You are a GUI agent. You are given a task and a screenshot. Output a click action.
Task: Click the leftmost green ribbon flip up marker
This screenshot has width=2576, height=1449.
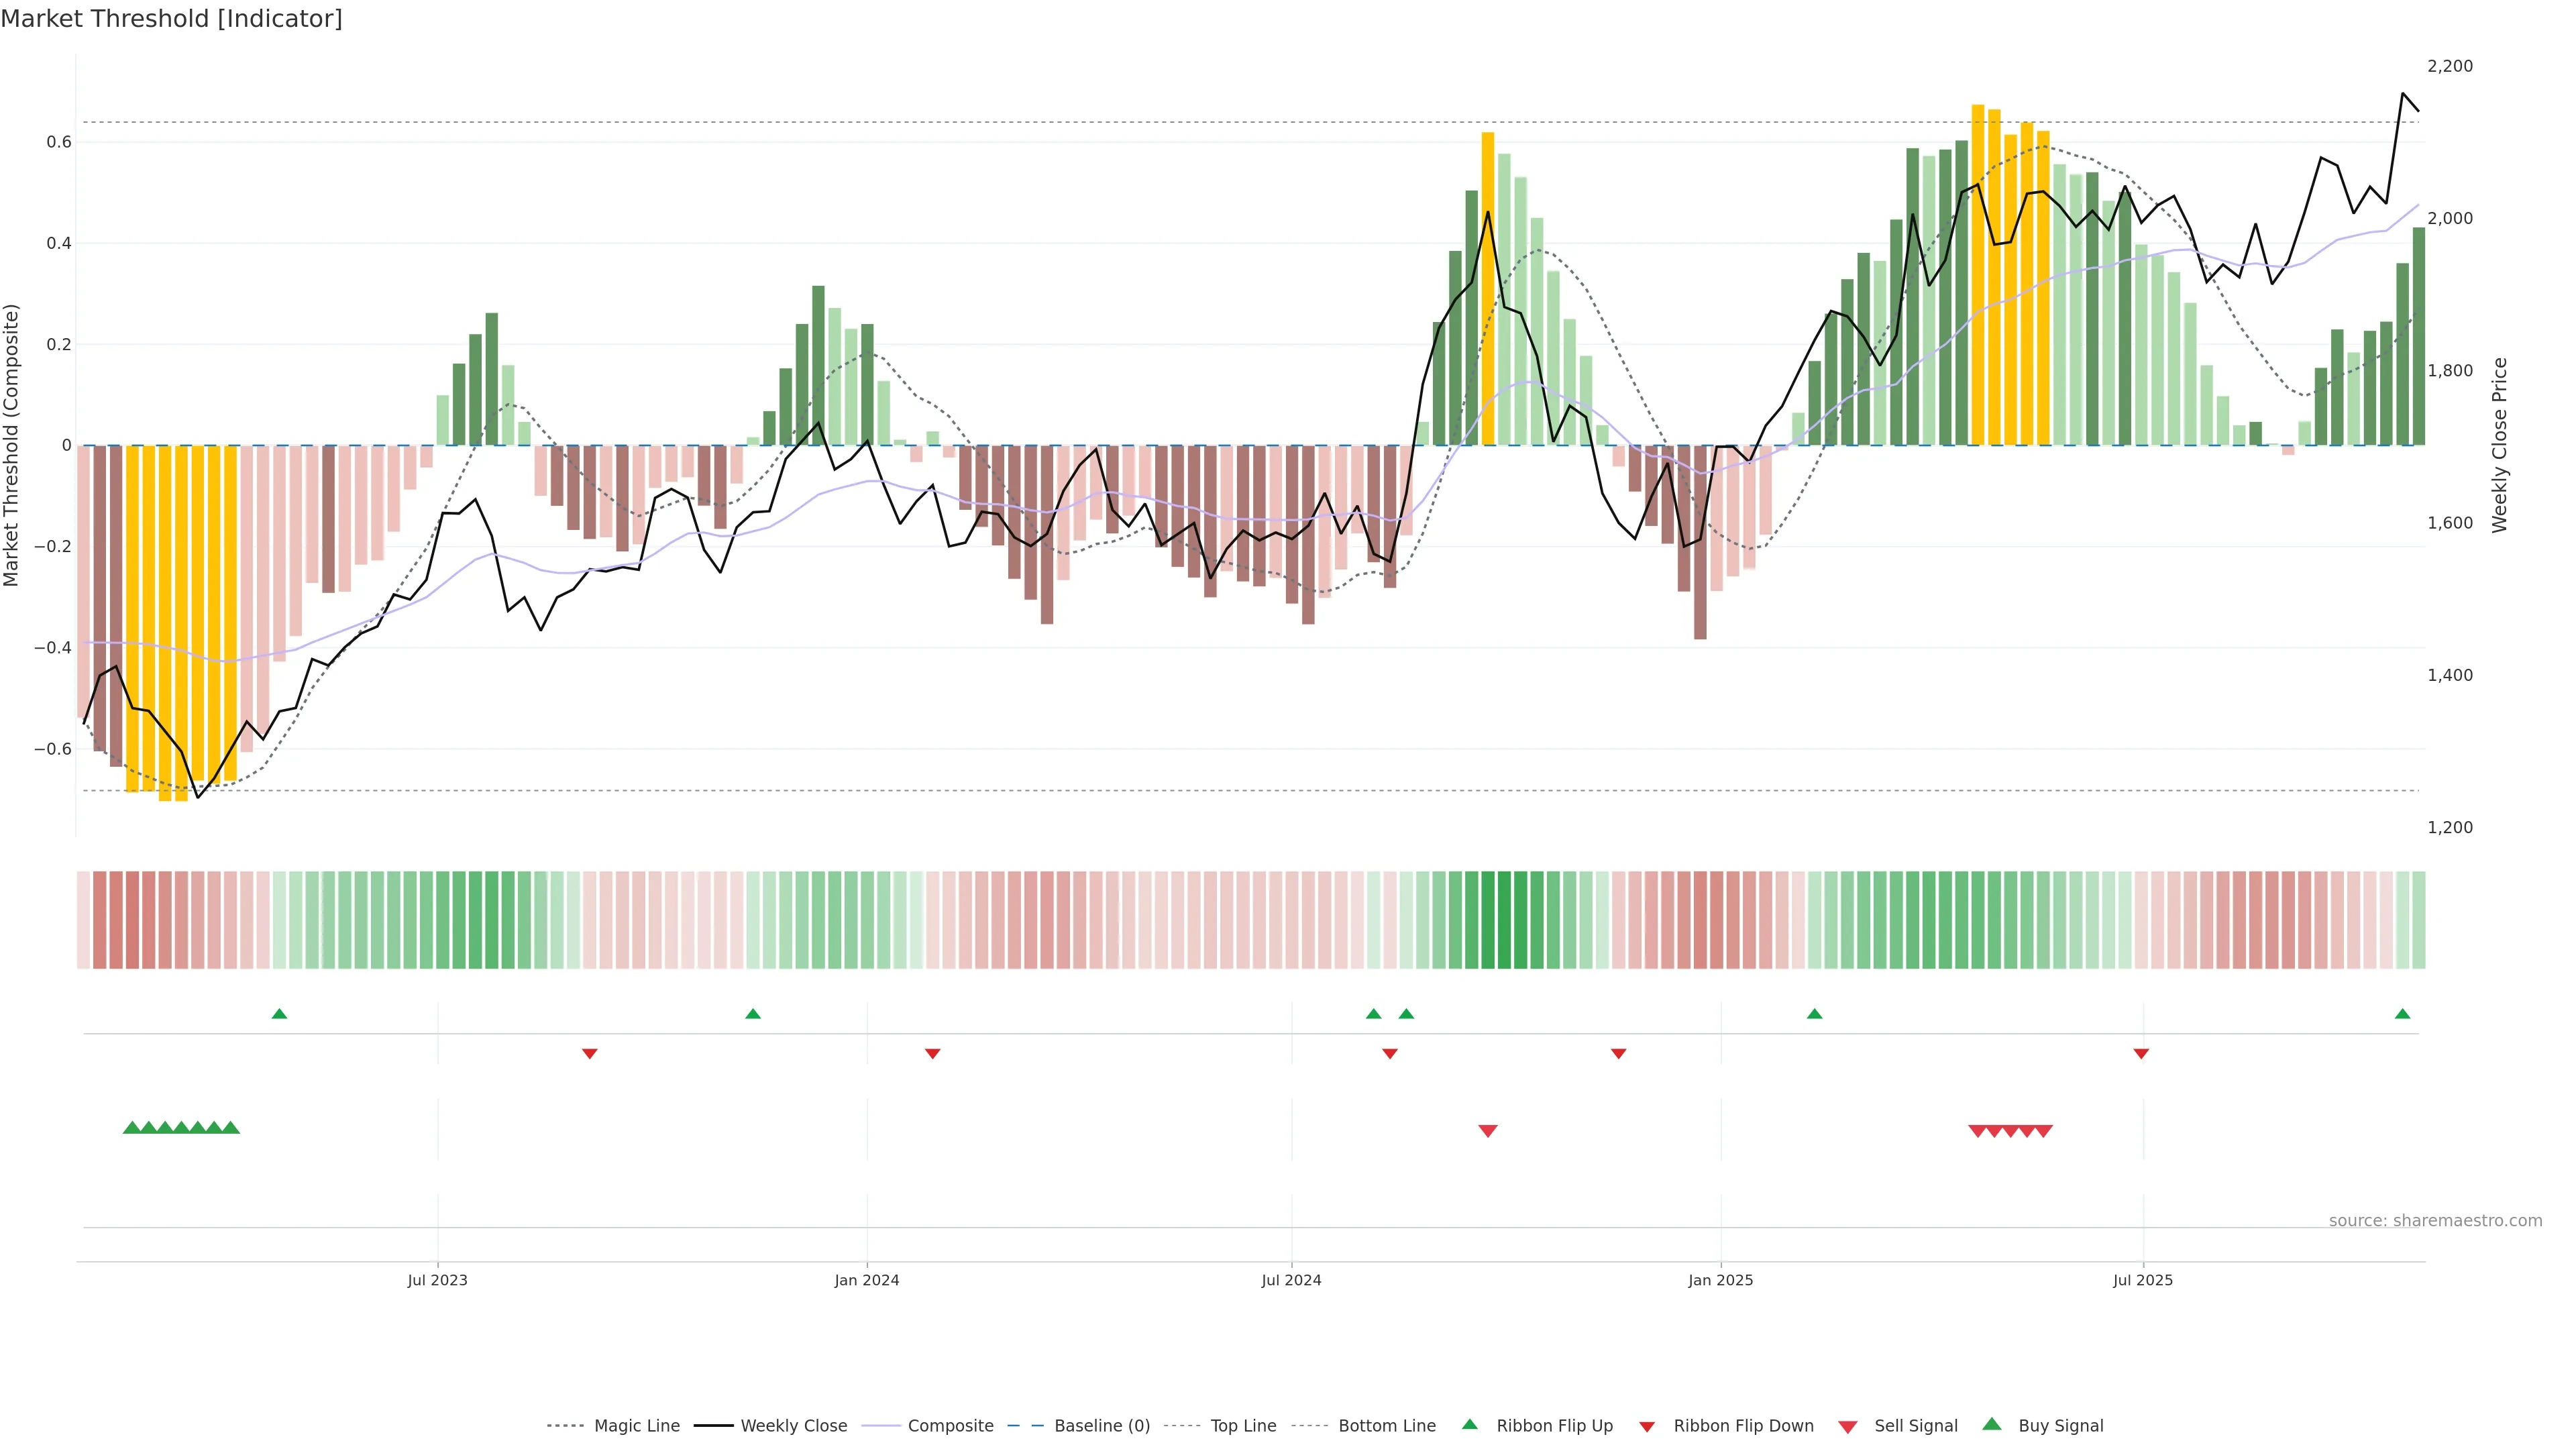279,1014
